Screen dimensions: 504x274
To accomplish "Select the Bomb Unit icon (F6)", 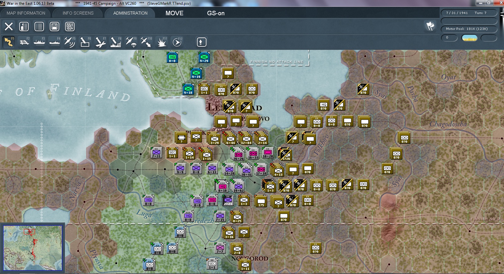I will [85, 42].
